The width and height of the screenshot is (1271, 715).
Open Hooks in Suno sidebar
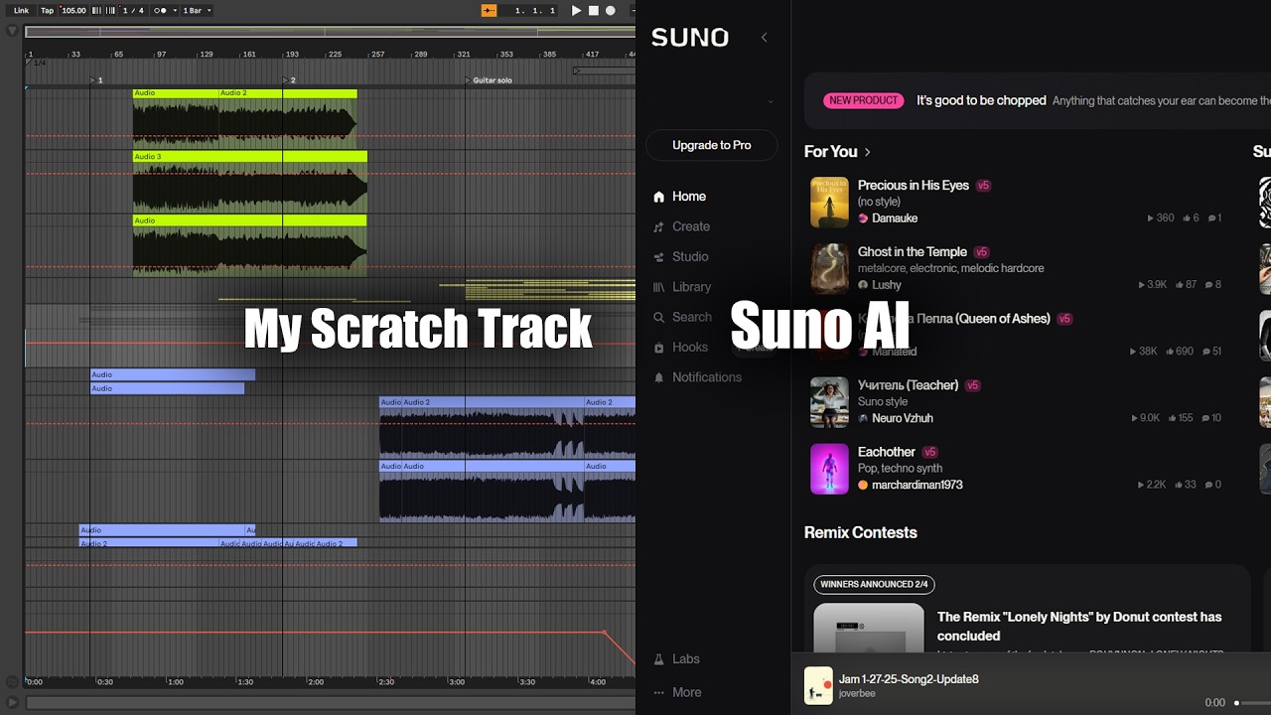pos(680,347)
